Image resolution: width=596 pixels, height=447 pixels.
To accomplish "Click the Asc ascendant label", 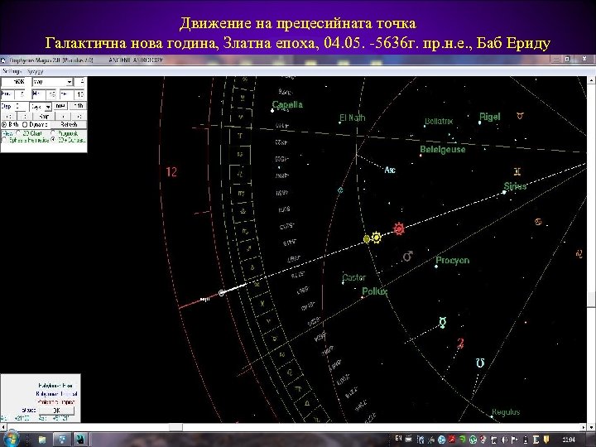I will point(390,170).
